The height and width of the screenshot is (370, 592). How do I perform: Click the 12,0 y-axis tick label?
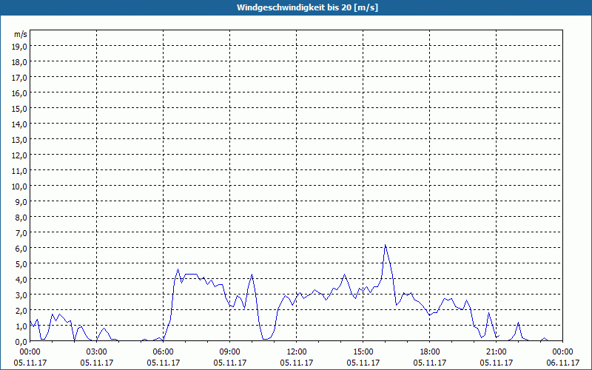(x=20, y=155)
